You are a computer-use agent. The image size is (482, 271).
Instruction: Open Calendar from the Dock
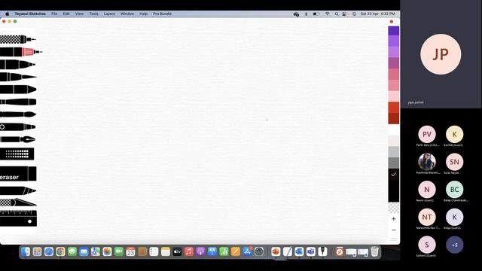pyautogui.click(x=130, y=252)
